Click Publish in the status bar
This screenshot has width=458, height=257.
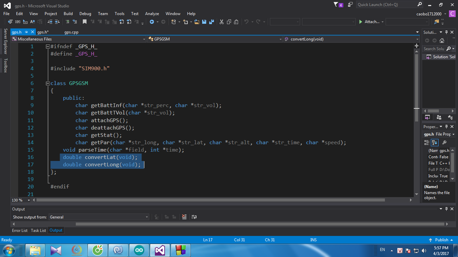(441, 240)
